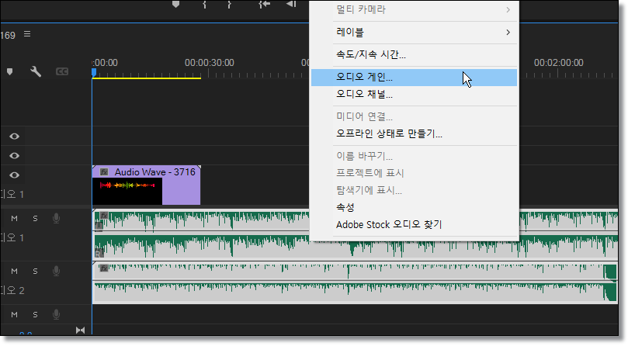Click the L channel label on audio clip

[99, 227]
